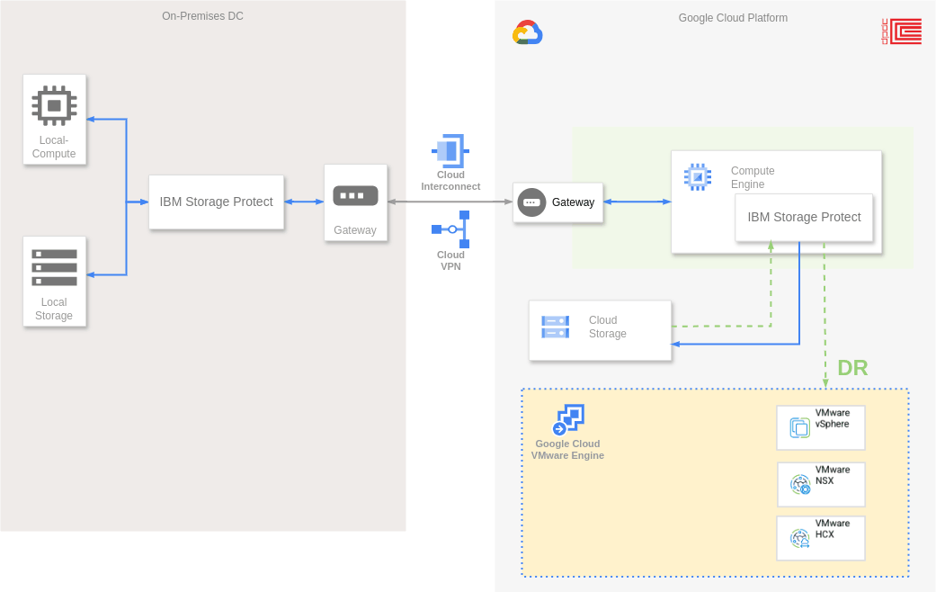Click the Local Storage label
Screen dimensions: 936x592
pyautogui.click(x=54, y=309)
